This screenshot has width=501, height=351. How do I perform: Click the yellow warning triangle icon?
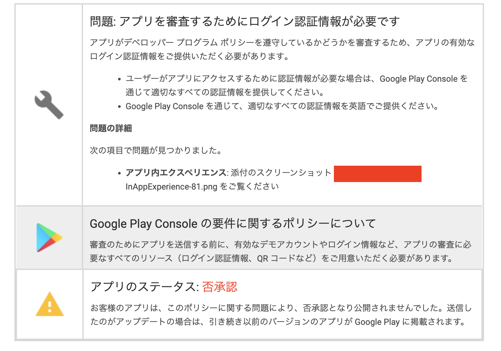point(50,304)
